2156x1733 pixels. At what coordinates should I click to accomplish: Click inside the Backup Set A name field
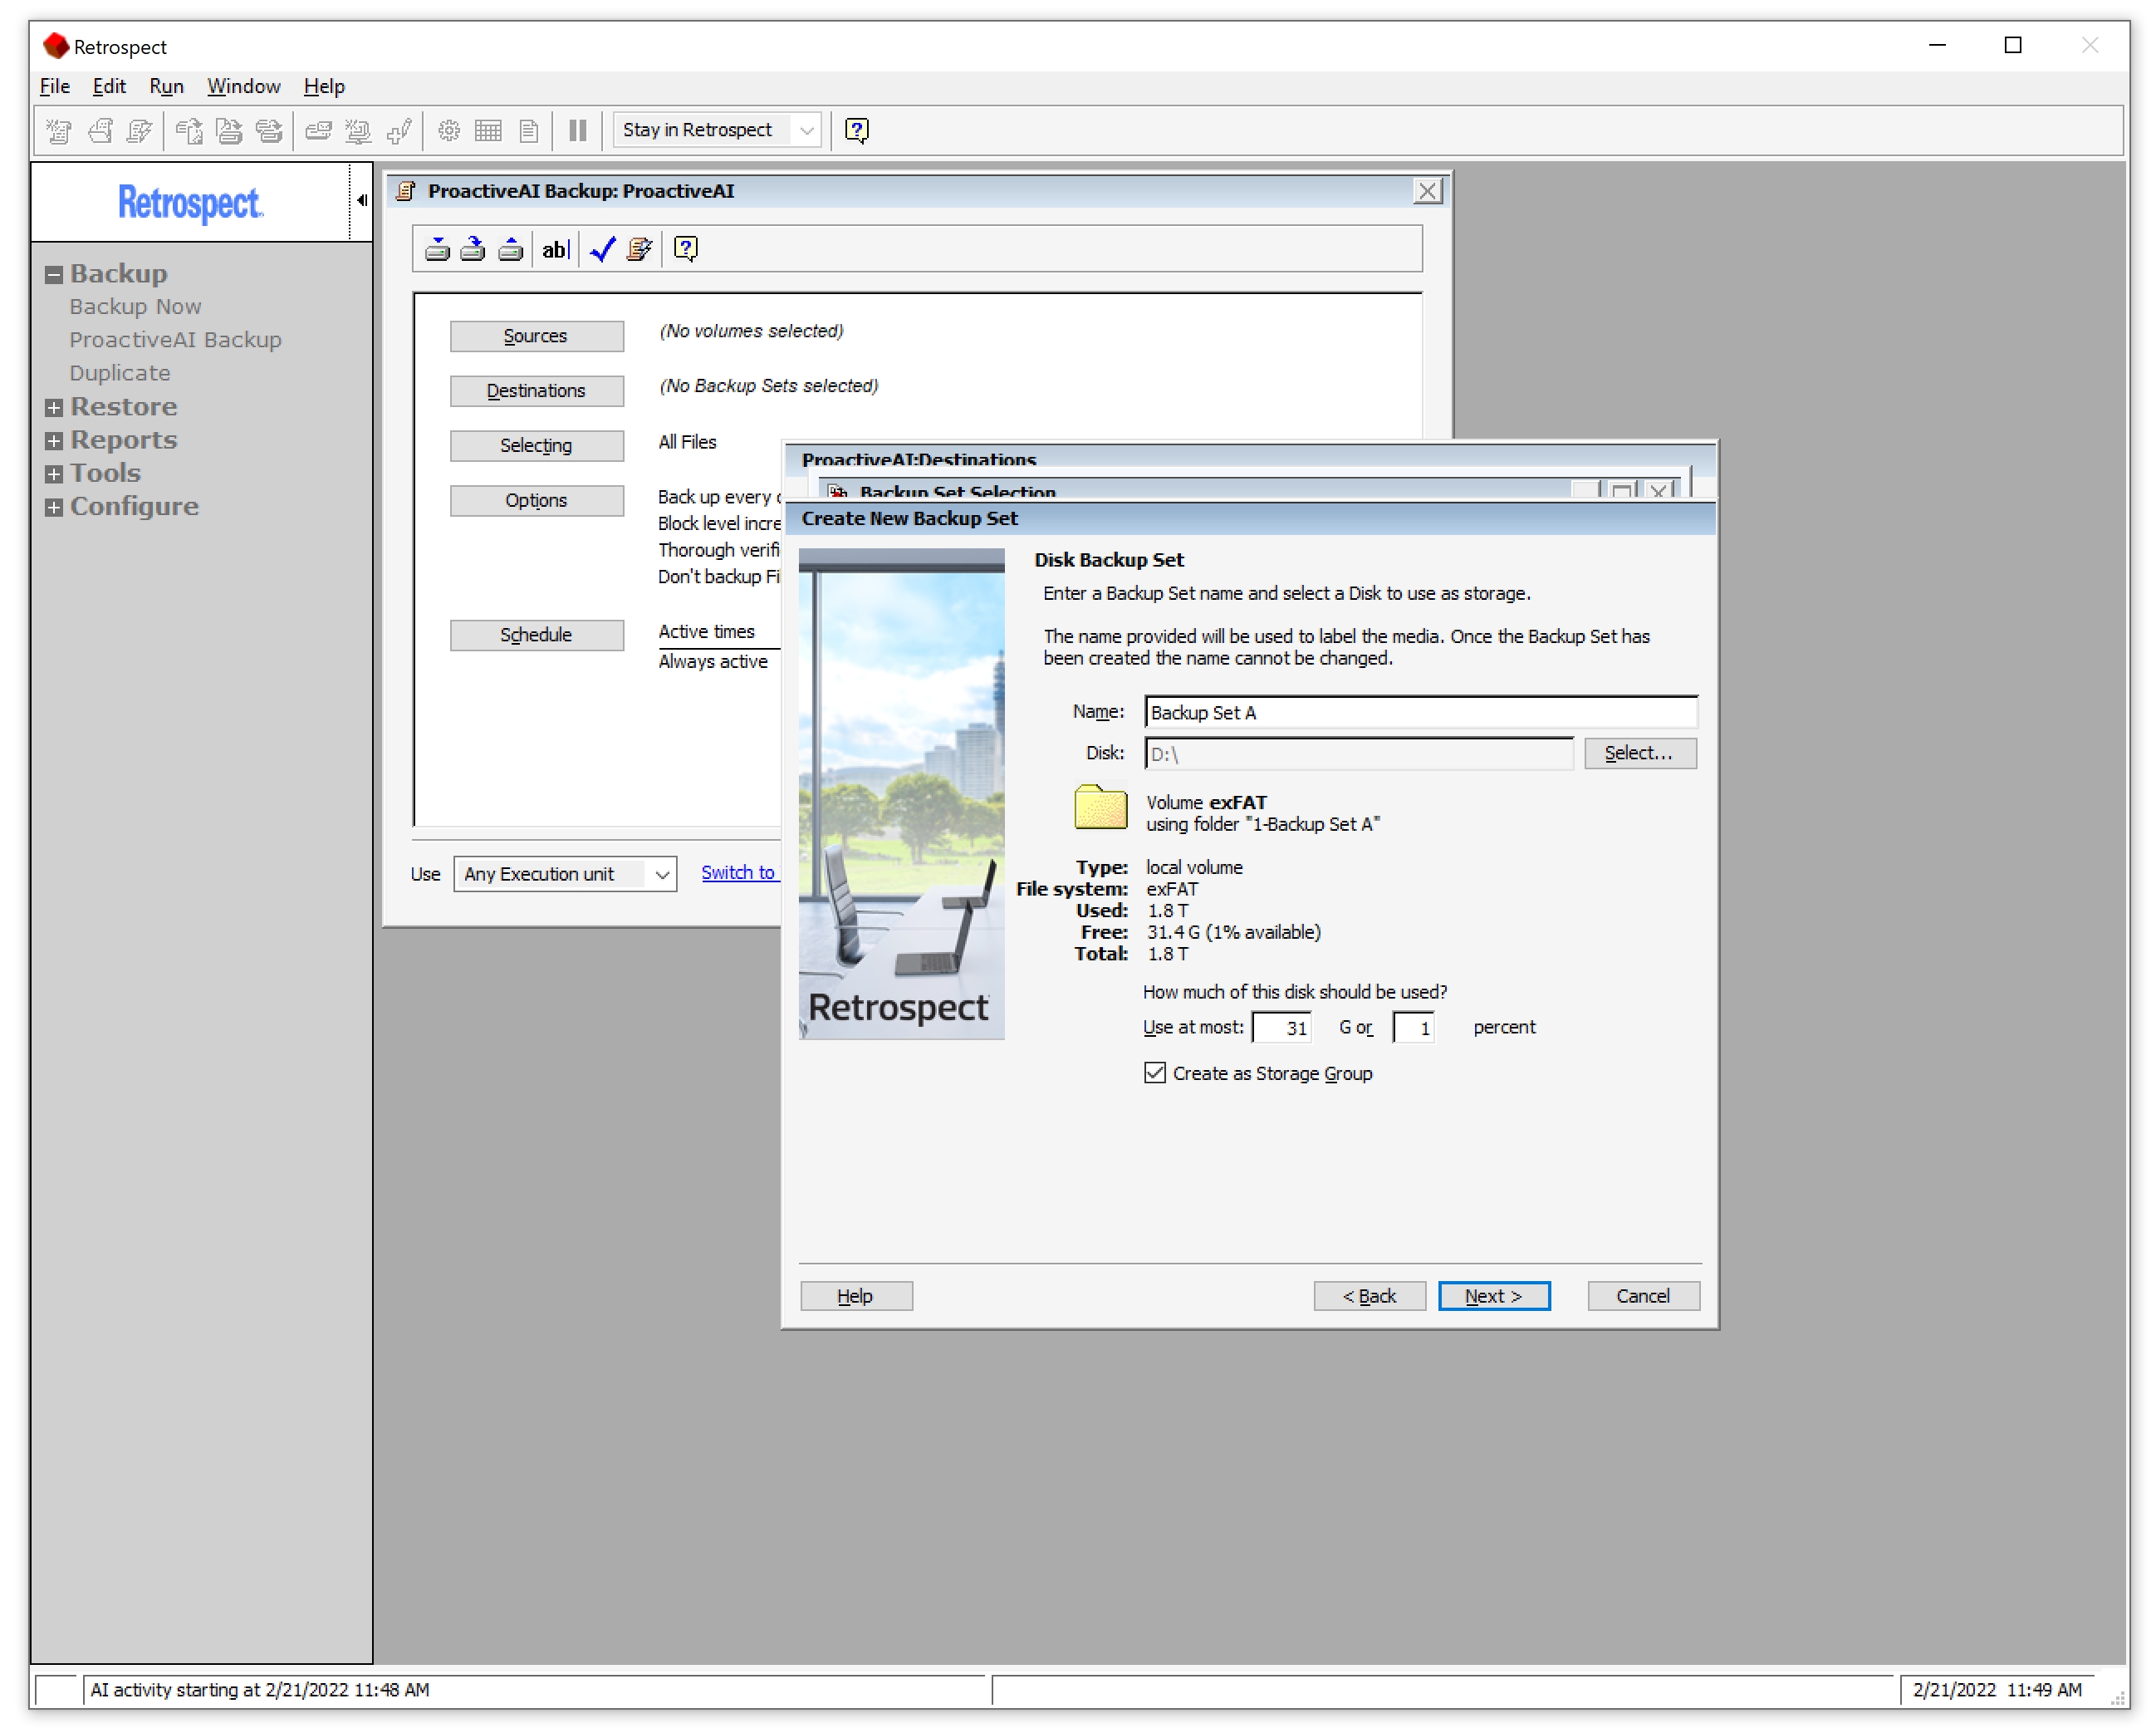1420,711
